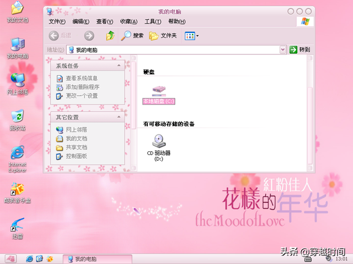Open 我的文档 in side panel
This screenshot has height=264, width=353.
click(76, 139)
